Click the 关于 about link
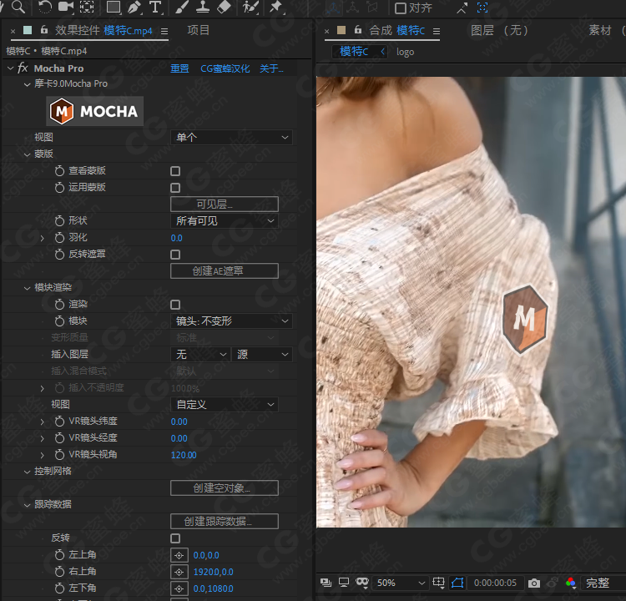Viewport: 626px width, 601px height. [x=271, y=68]
